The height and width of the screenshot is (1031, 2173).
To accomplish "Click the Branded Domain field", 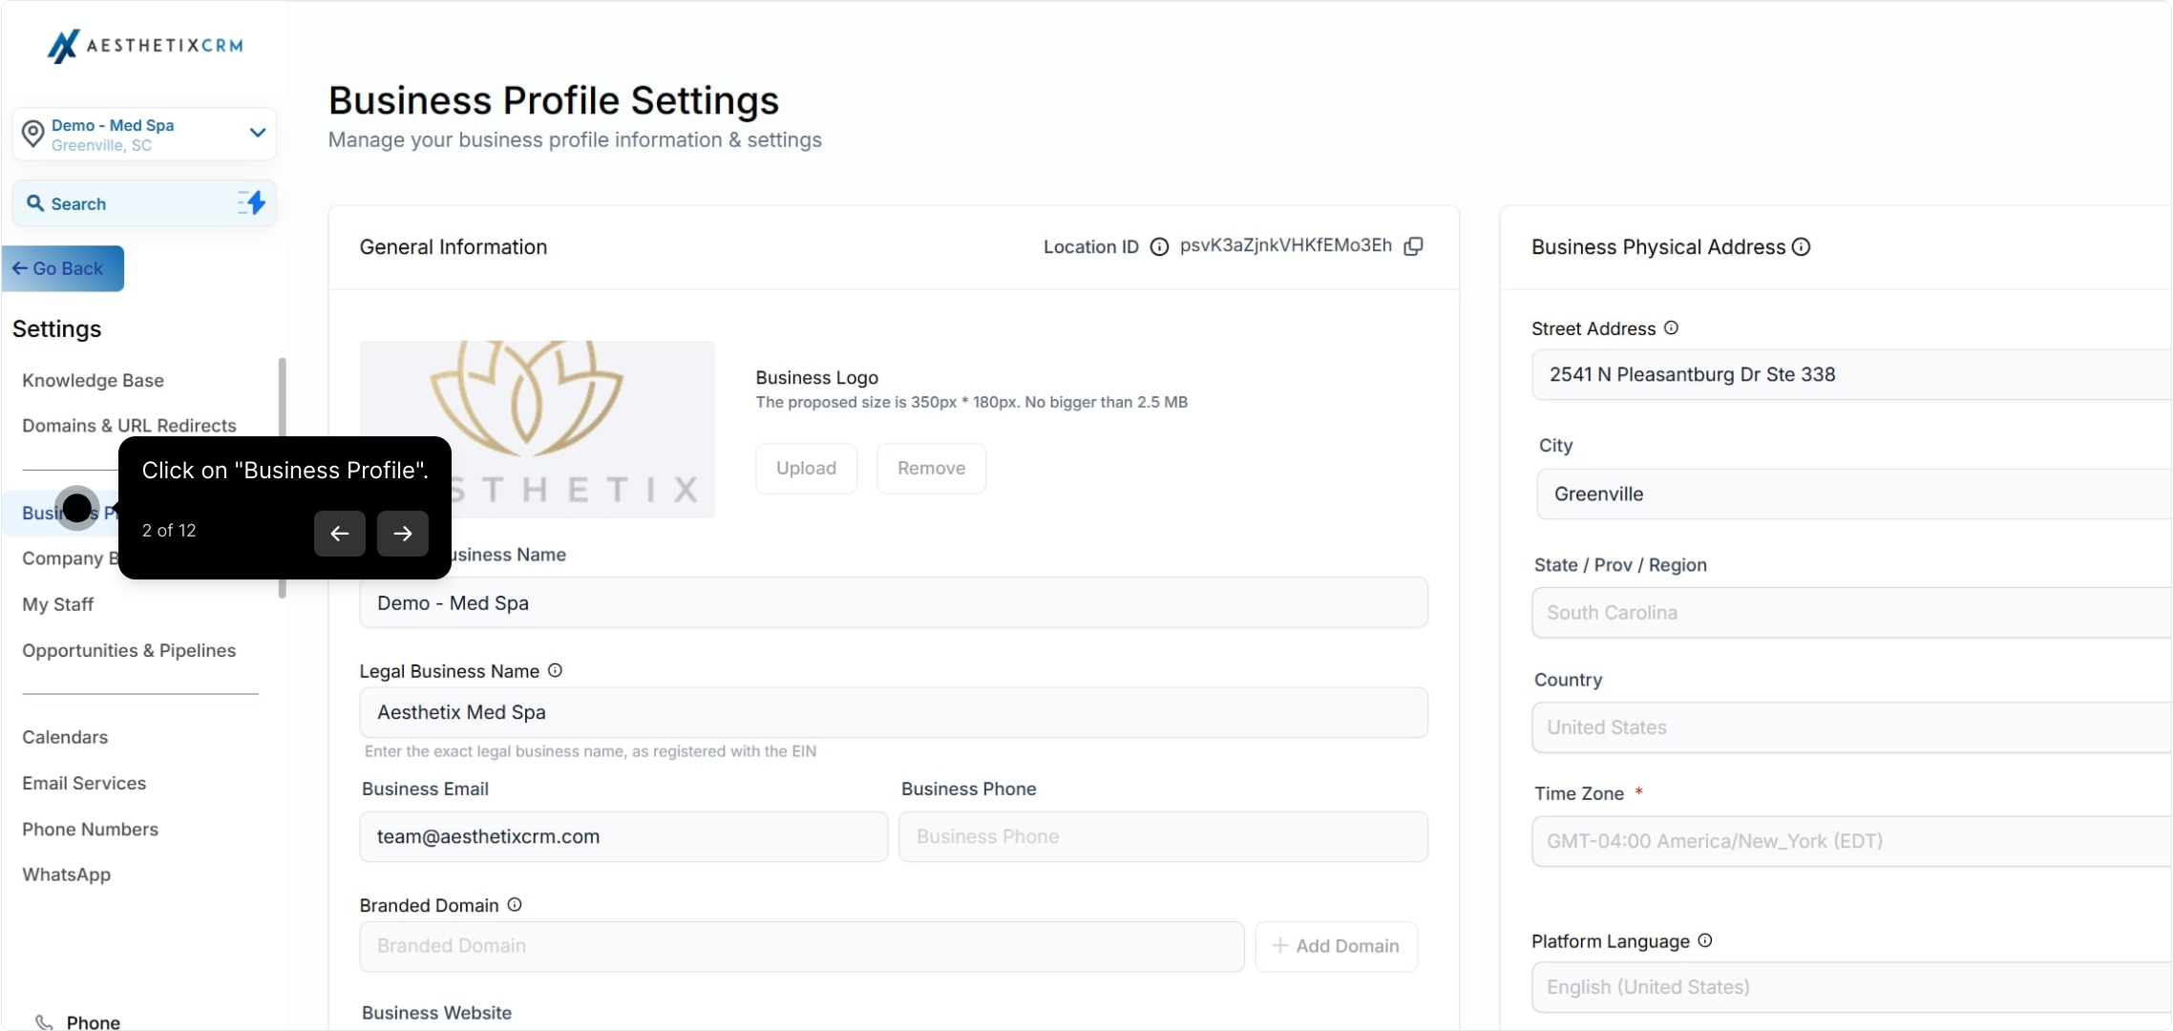I will [802, 947].
